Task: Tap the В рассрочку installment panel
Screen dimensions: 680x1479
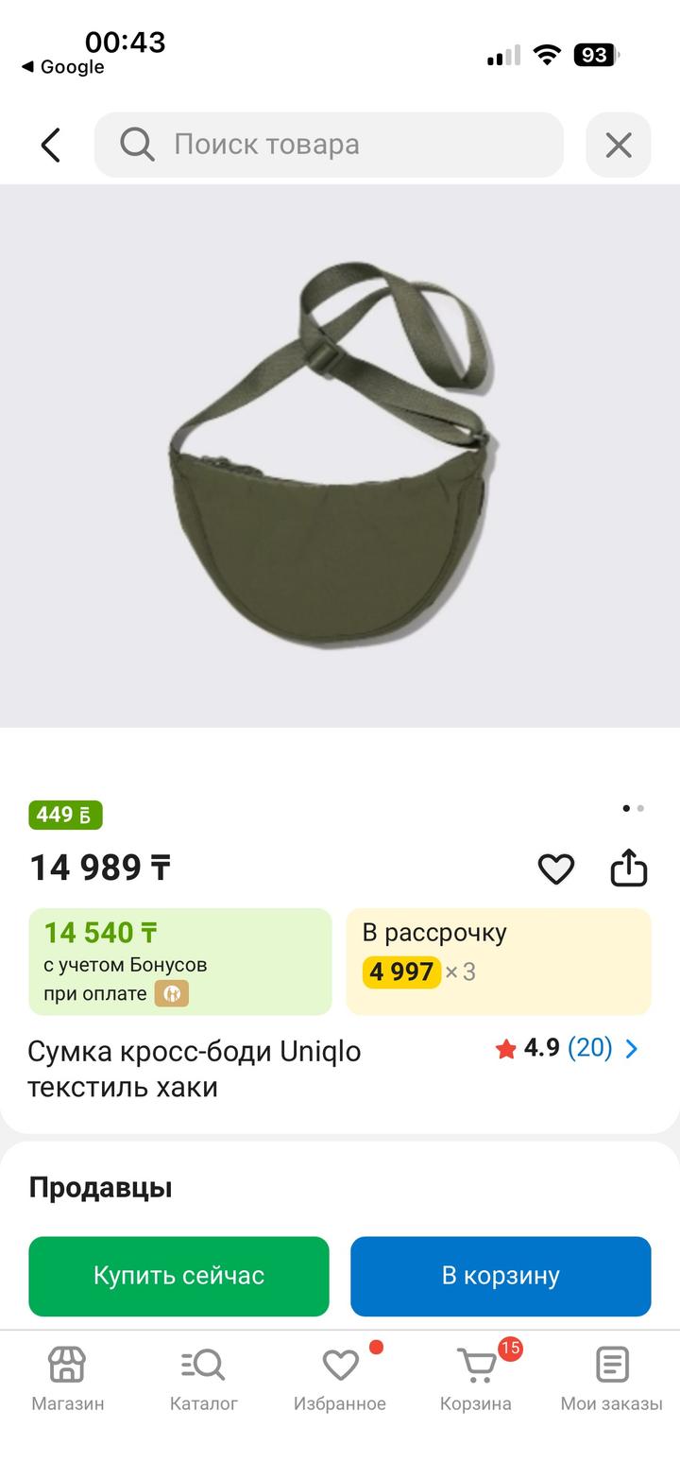Action: pyautogui.click(x=499, y=961)
